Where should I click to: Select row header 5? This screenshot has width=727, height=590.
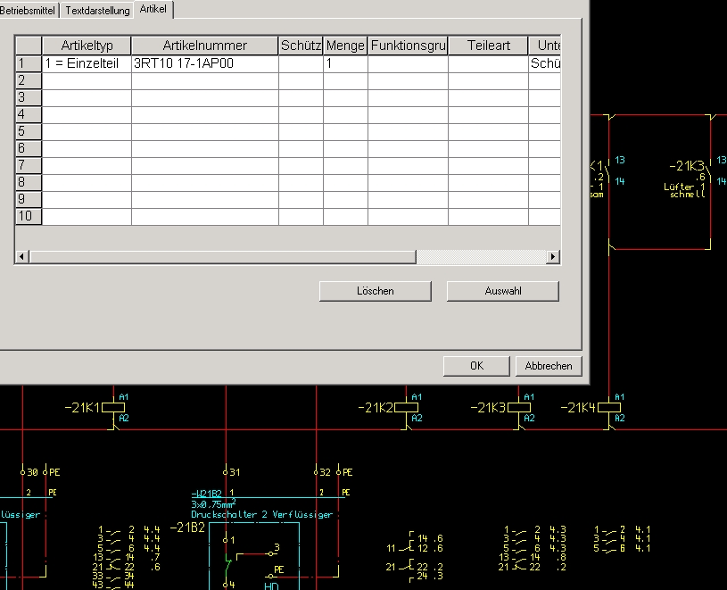pos(29,131)
